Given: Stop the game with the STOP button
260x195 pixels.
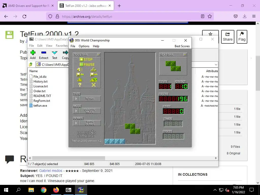Looking at the screenshot, I should point(86,59).
